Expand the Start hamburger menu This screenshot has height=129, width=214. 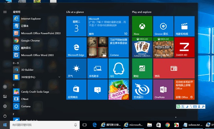(5, 12)
